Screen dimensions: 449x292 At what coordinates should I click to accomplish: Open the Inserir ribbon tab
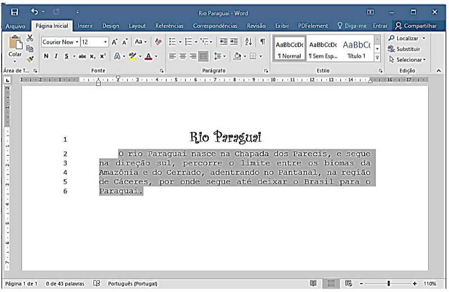(x=85, y=26)
